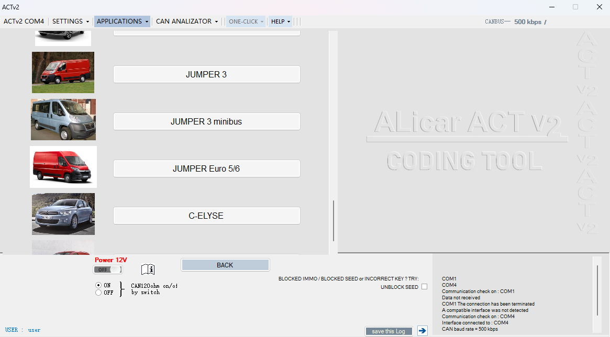The width and height of the screenshot is (610, 337).
Task: Click the save this Log button
Action: (x=389, y=331)
